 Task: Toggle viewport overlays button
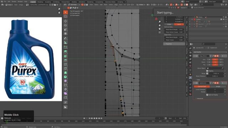[x=176, y=5]
